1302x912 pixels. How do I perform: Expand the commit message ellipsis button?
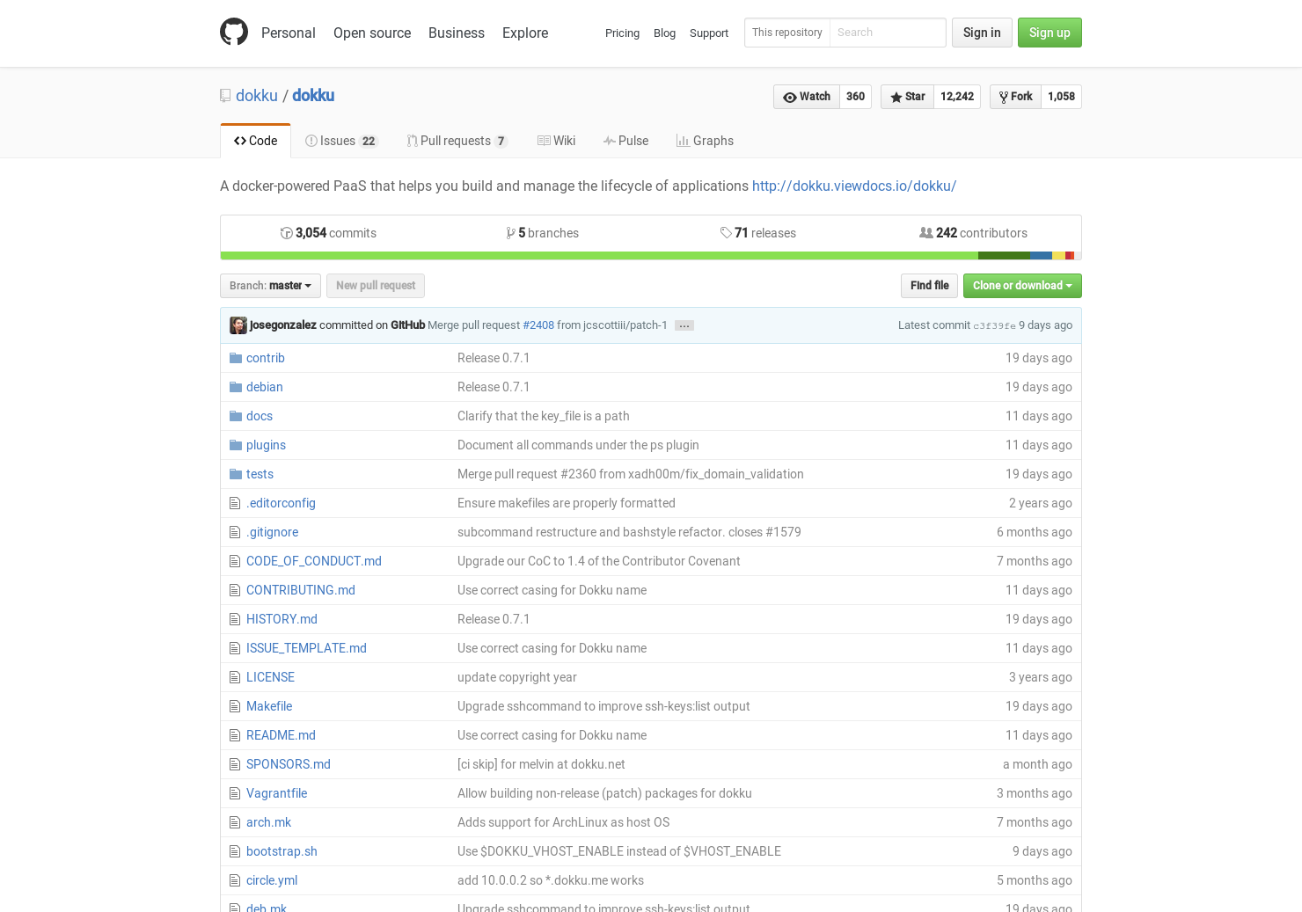click(684, 325)
